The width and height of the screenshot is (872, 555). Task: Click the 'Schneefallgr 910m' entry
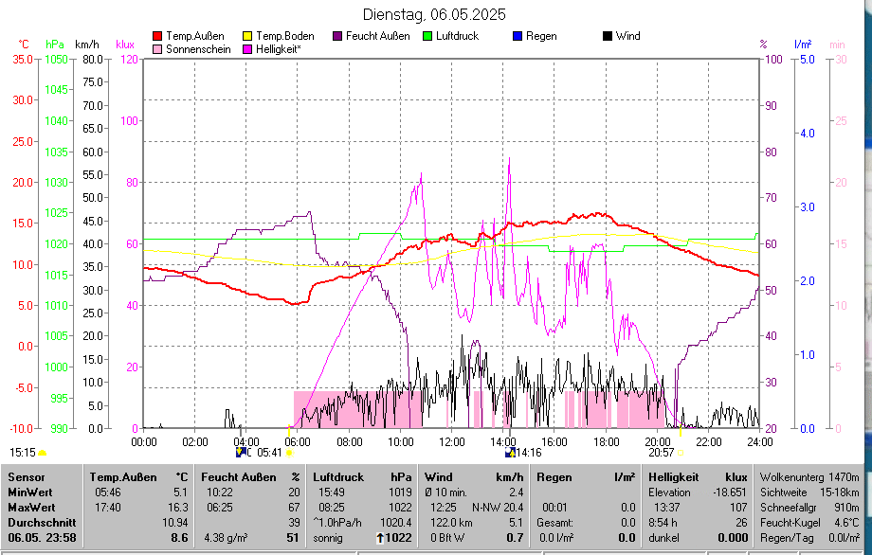pyautogui.click(x=809, y=508)
